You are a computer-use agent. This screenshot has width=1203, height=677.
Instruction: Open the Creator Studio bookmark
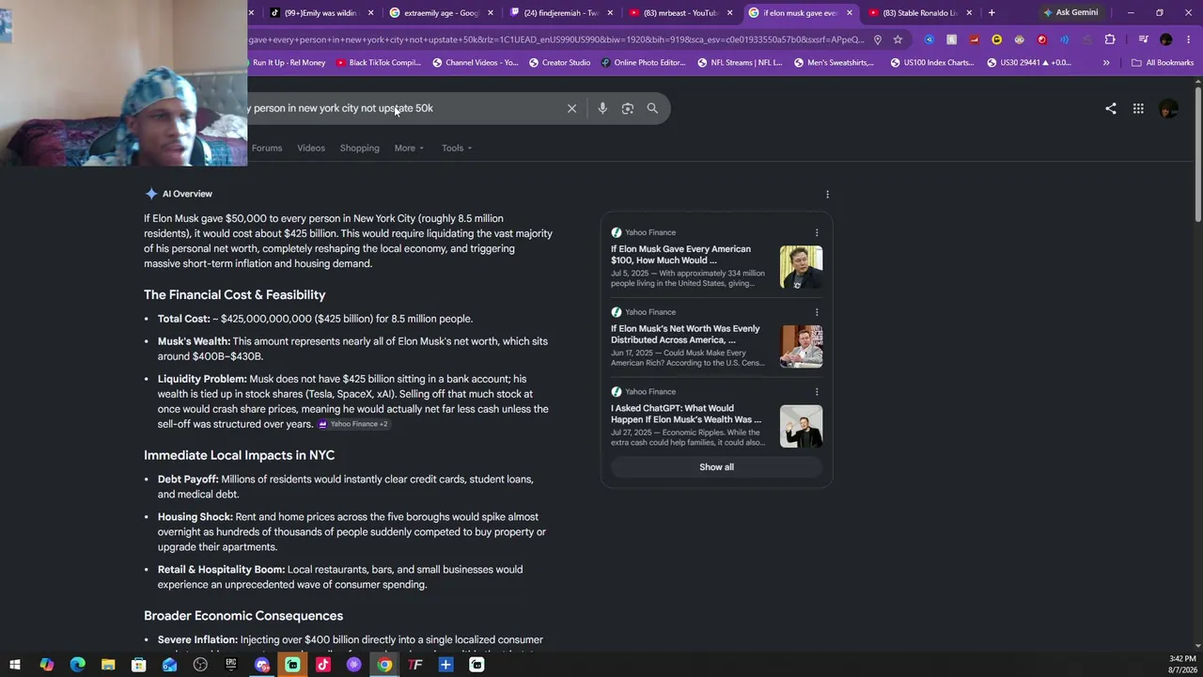click(559, 63)
